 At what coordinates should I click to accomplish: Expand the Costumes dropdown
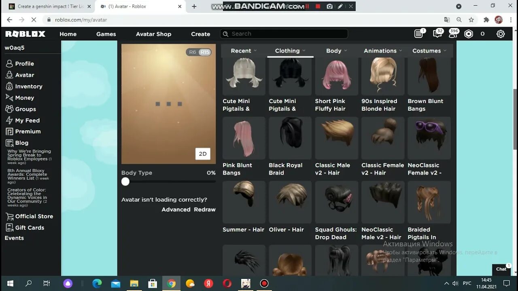(x=429, y=51)
